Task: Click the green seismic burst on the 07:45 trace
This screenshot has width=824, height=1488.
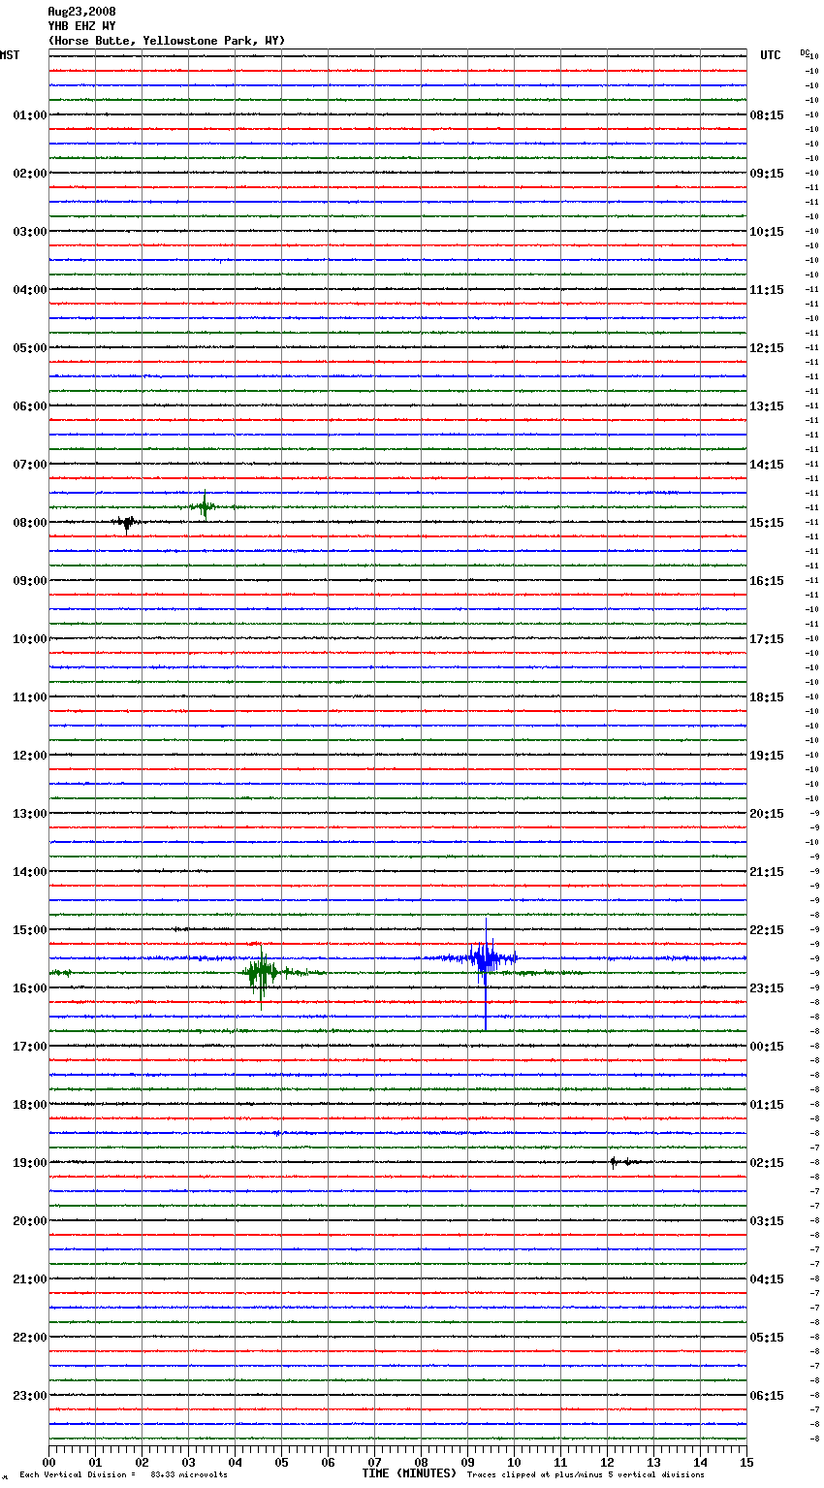Action: (x=204, y=506)
